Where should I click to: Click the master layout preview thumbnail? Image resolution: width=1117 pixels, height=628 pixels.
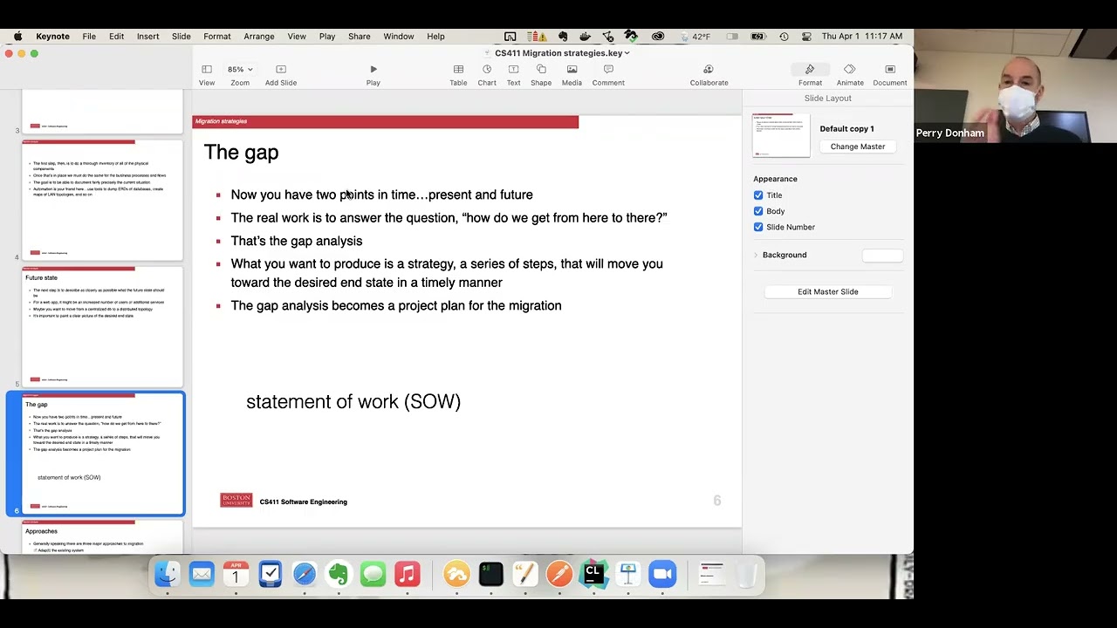pos(781,136)
